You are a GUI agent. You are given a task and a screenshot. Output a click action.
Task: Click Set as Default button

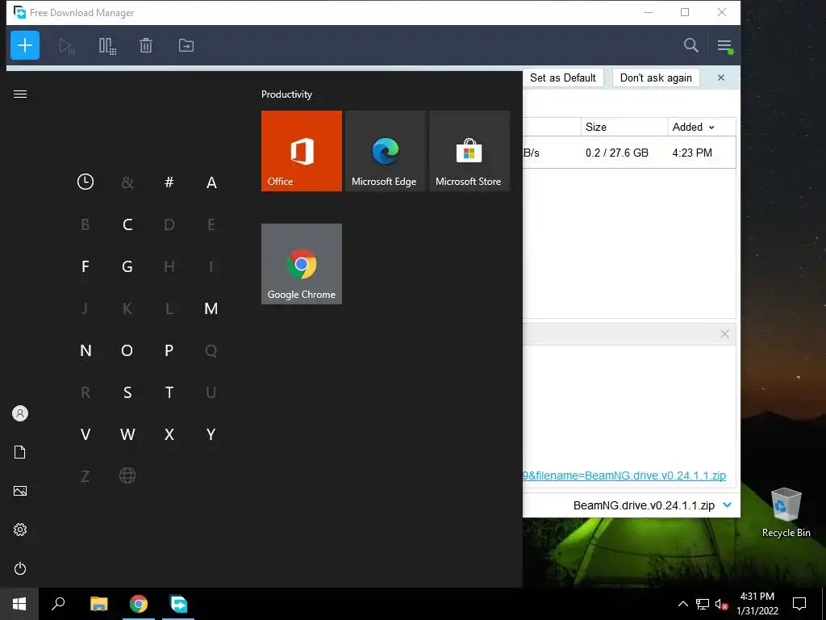562,78
